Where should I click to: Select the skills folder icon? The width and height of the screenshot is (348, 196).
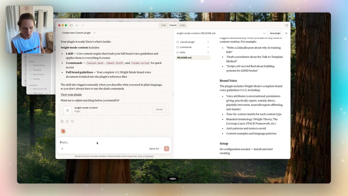tap(178, 52)
